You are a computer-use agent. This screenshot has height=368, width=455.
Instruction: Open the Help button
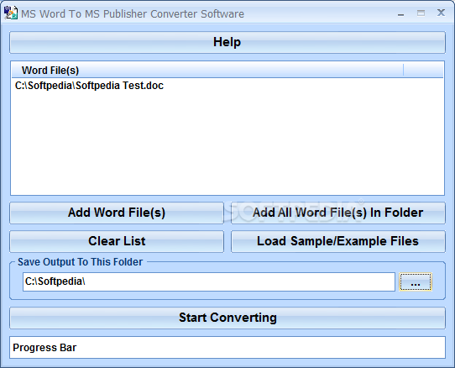[227, 42]
